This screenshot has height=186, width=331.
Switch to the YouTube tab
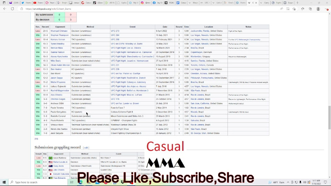click(x=38, y=3)
